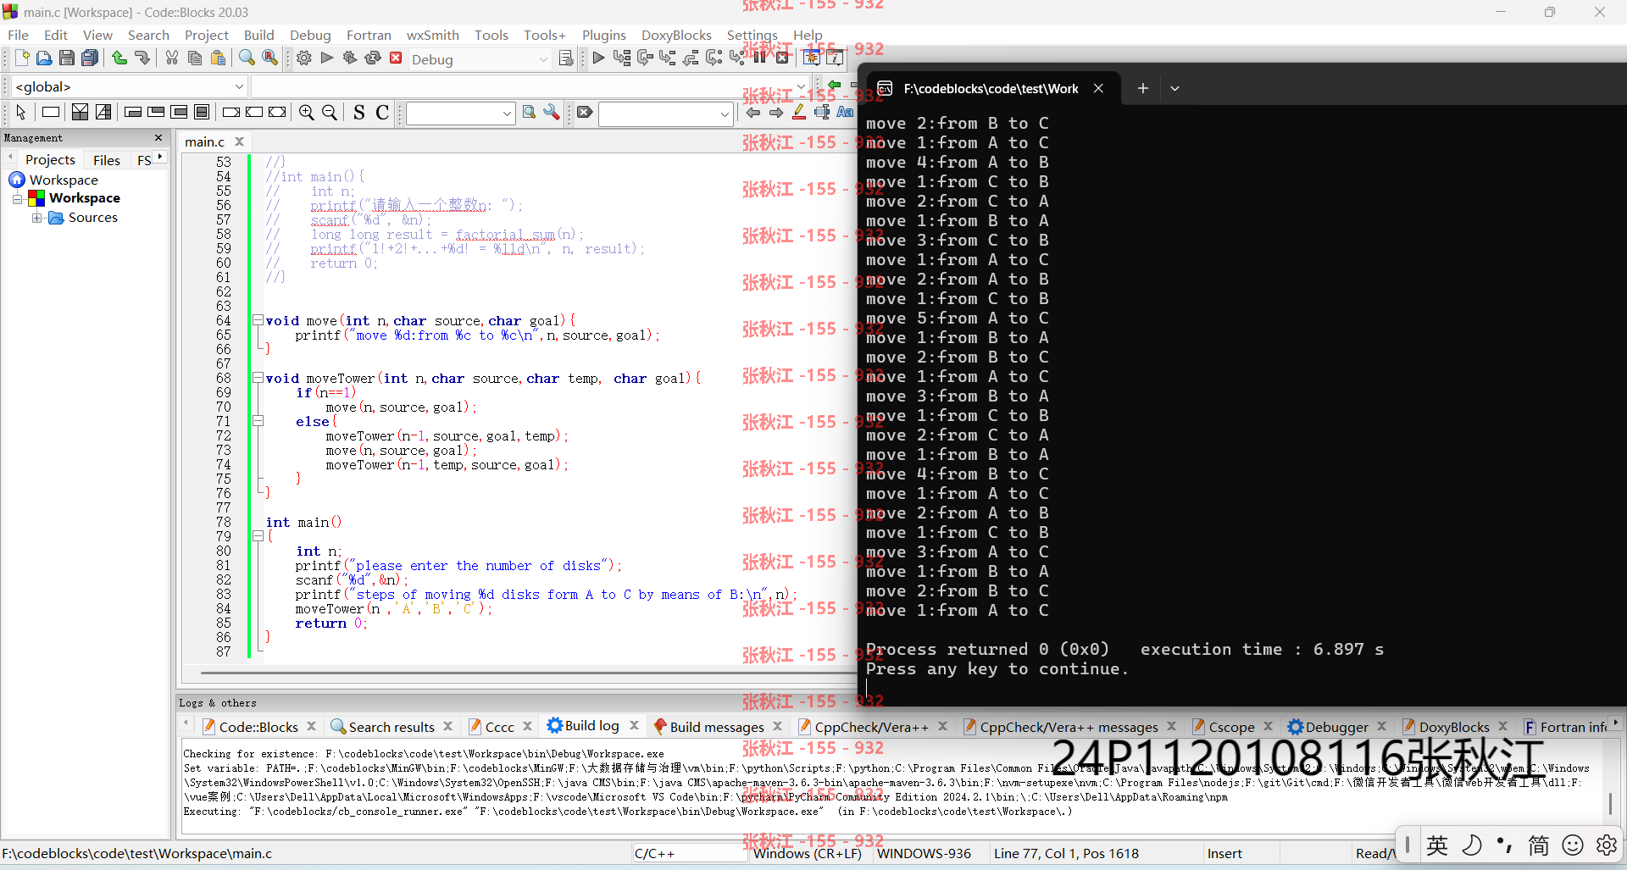The width and height of the screenshot is (1627, 870).
Task: Toggle 简 simplified Chinese mode in IME bar
Action: click(1539, 845)
